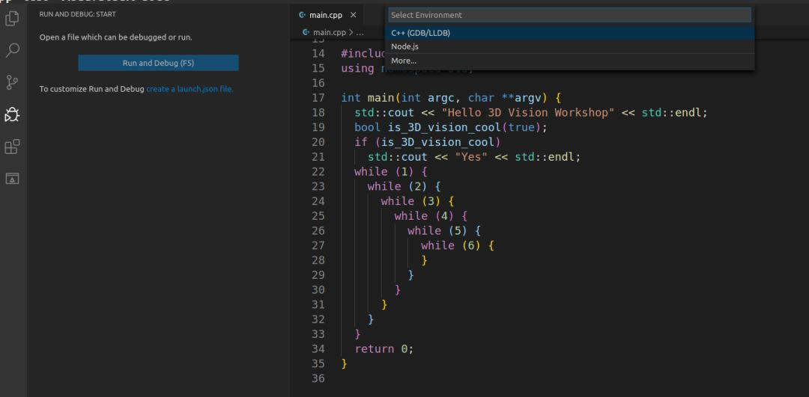Select the Run and Debug bug icon
The height and width of the screenshot is (397, 809).
coord(12,114)
